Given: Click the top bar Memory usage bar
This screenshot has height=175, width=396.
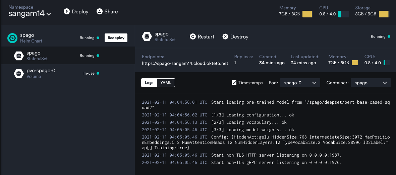Looking at the screenshot, I should pyautogui.click(x=307, y=14).
